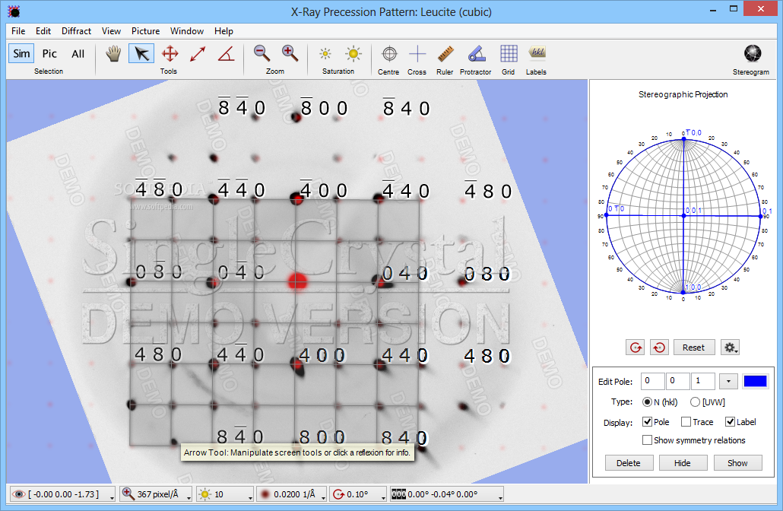Uncheck the Pole display checkbox
The height and width of the screenshot is (511, 783).
click(647, 422)
